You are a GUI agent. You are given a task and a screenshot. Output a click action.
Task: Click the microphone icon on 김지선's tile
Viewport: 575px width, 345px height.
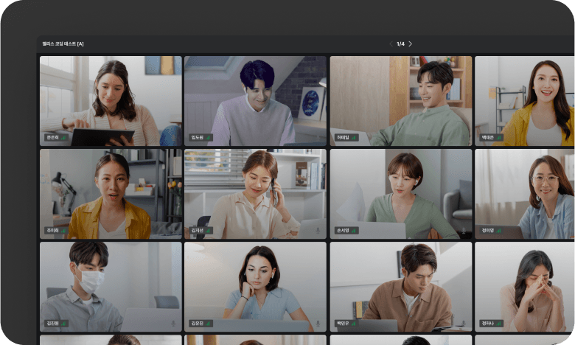pyautogui.click(x=318, y=230)
